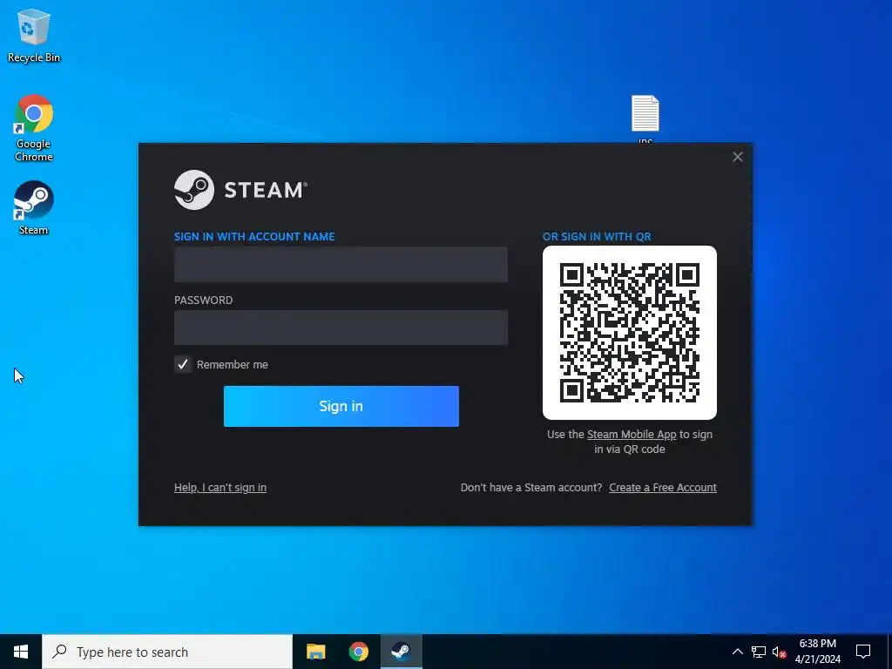Screen dimensions: 892x669
Task: Uncheck the Remember me checkbox
Action: click(183, 364)
